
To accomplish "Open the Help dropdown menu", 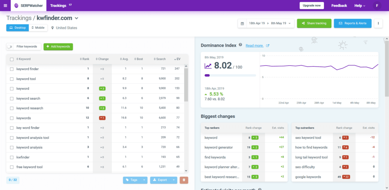I will (359, 6).
